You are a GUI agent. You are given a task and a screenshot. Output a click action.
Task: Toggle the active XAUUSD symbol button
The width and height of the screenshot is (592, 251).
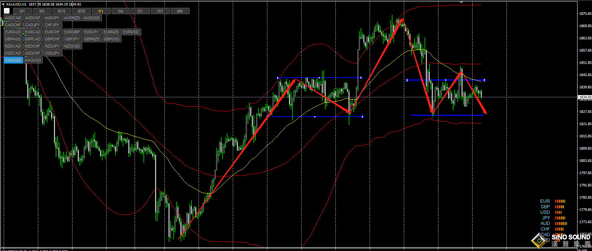click(x=13, y=60)
